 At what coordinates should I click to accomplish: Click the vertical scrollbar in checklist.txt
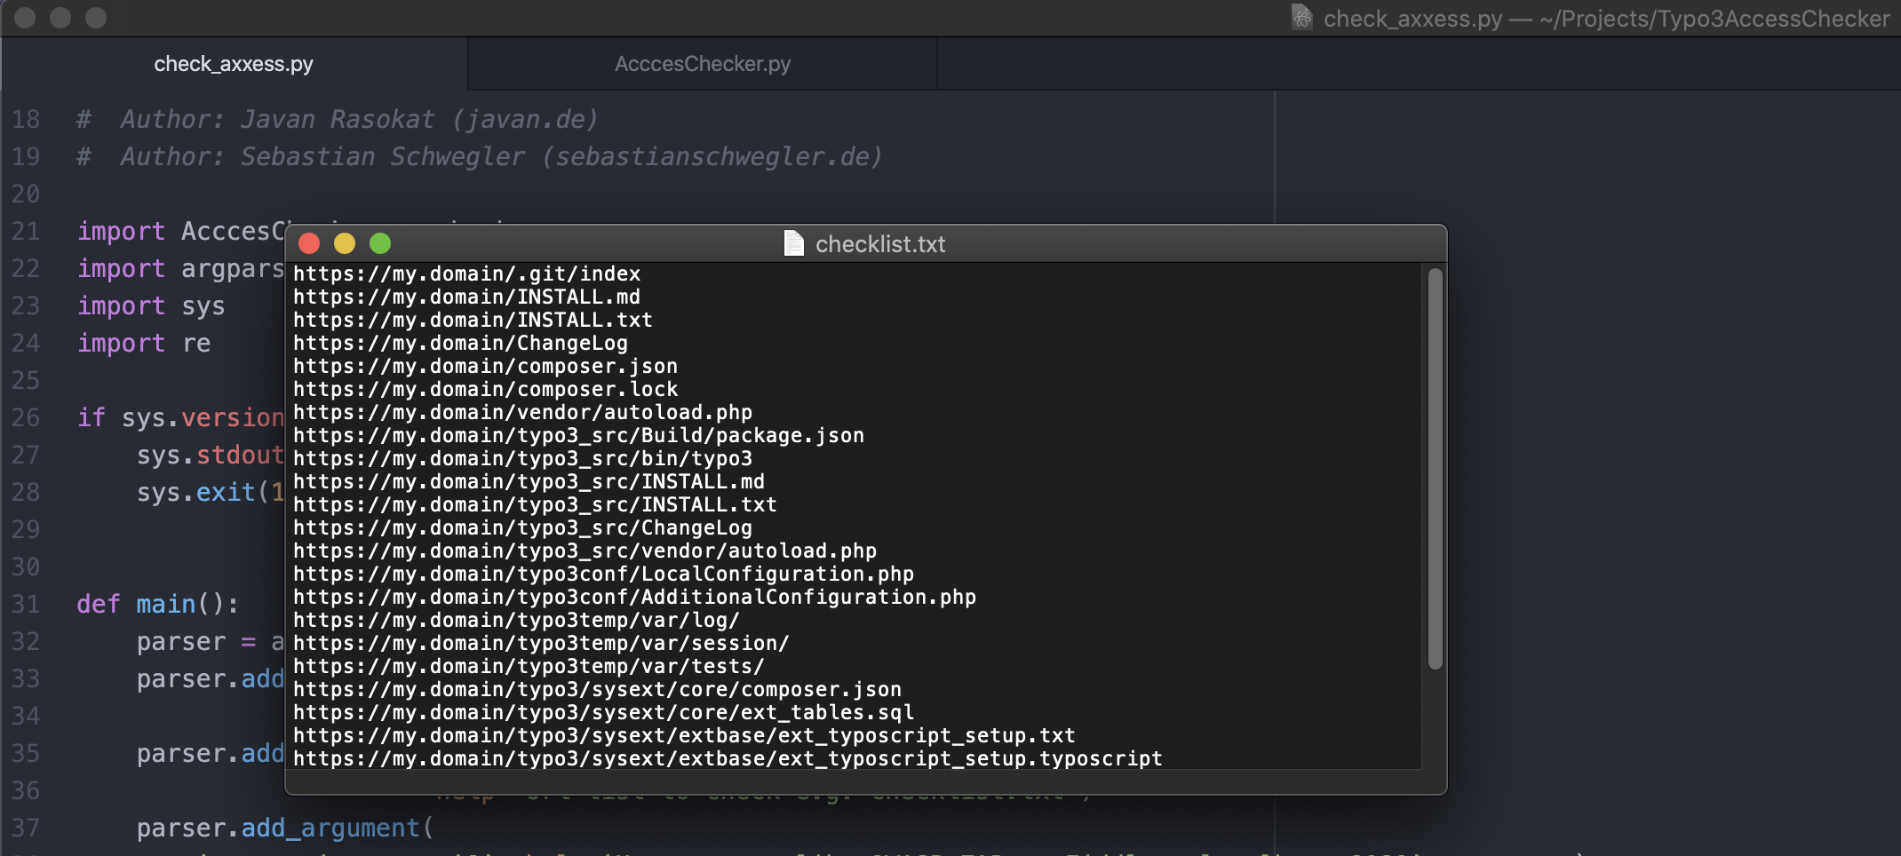(x=1435, y=469)
